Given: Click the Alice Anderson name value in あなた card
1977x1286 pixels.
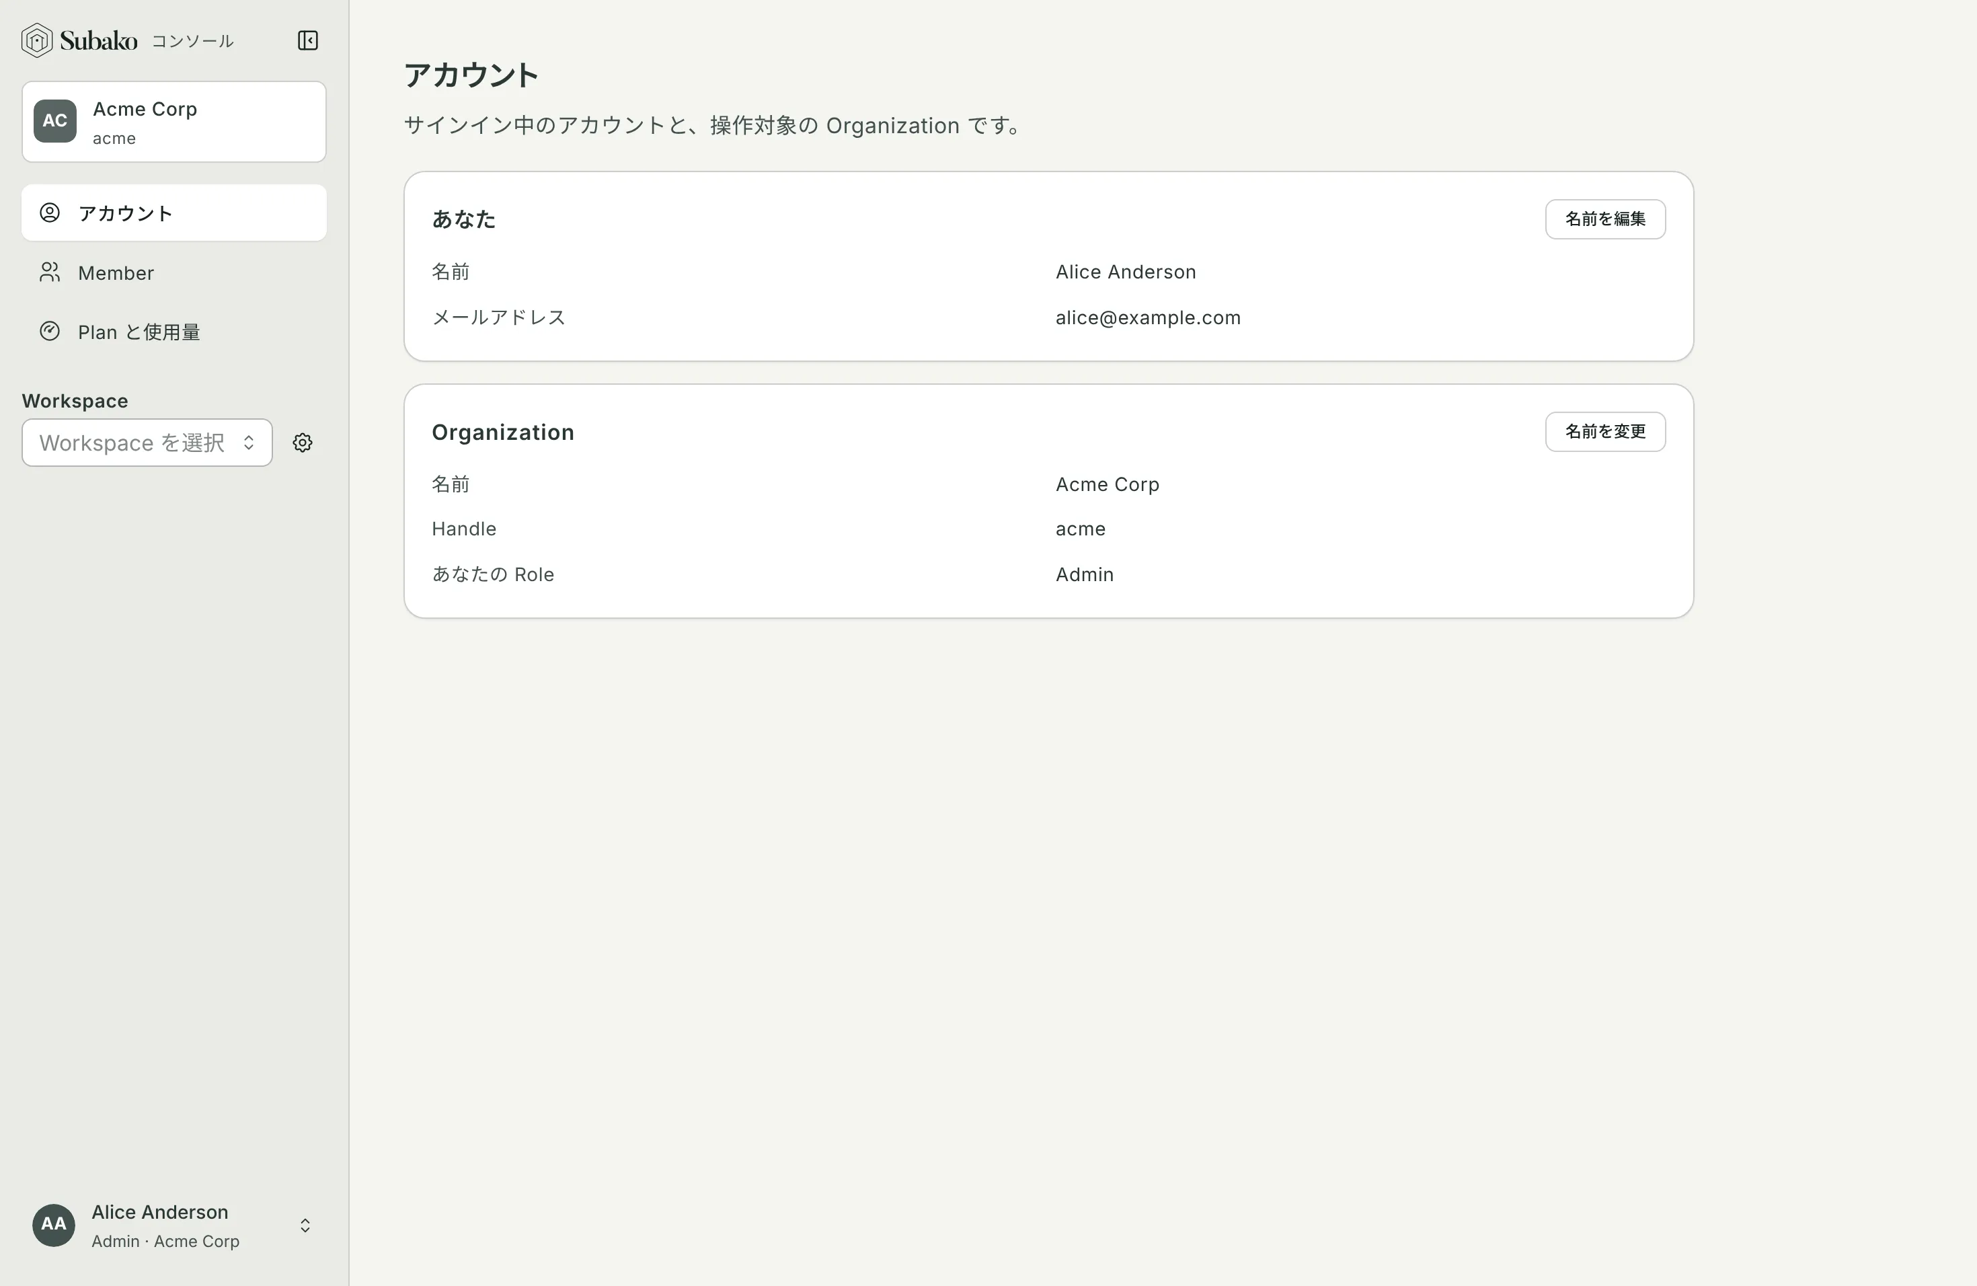Looking at the screenshot, I should click(1126, 272).
